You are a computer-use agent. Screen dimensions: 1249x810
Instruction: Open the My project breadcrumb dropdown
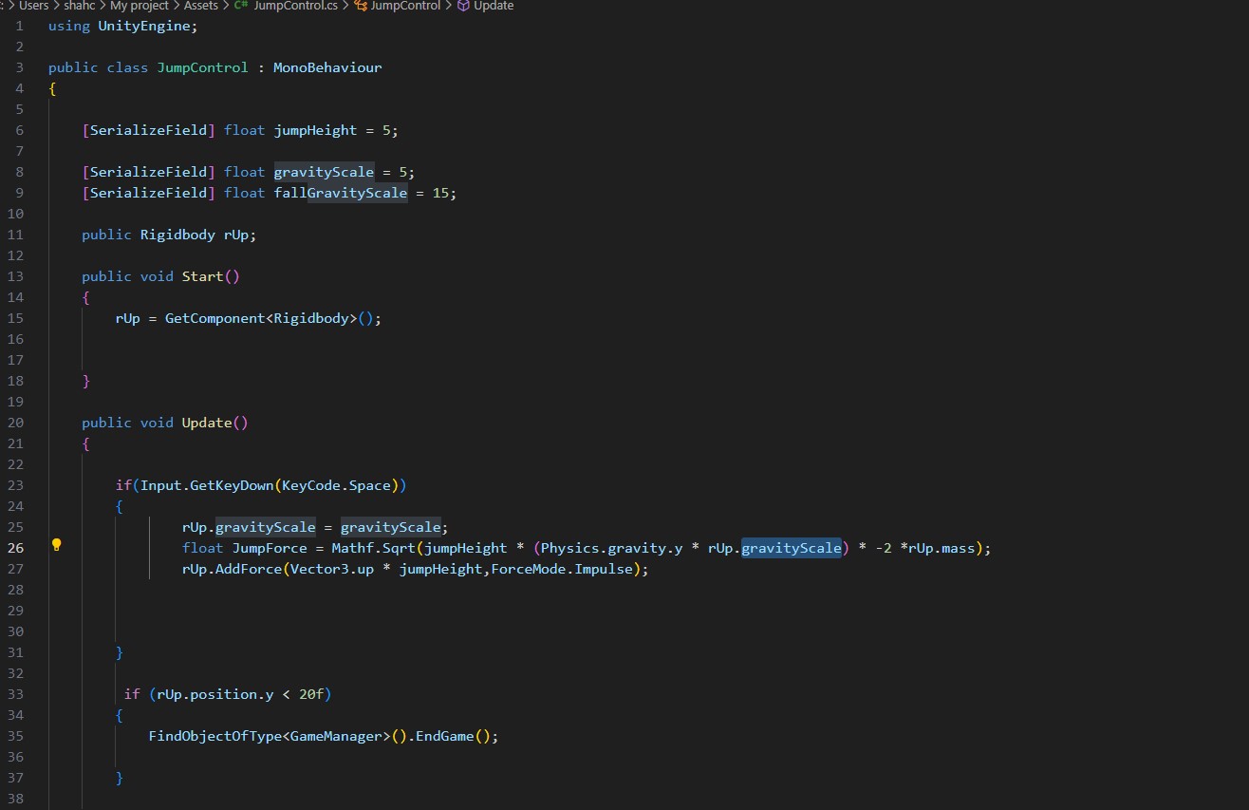(x=139, y=6)
